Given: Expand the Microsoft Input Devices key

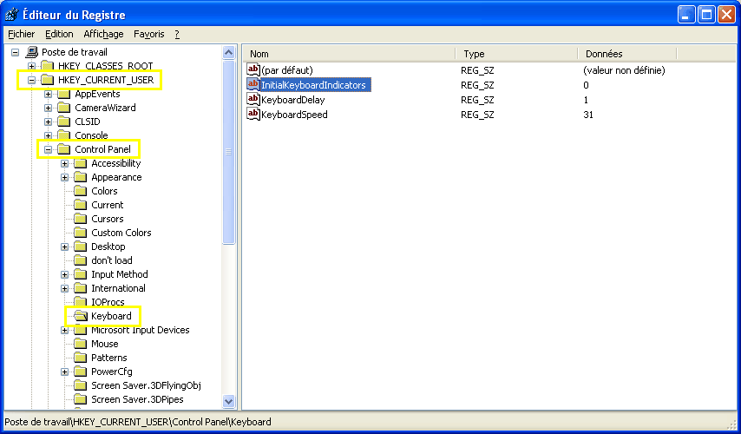Looking at the screenshot, I should 65,330.
